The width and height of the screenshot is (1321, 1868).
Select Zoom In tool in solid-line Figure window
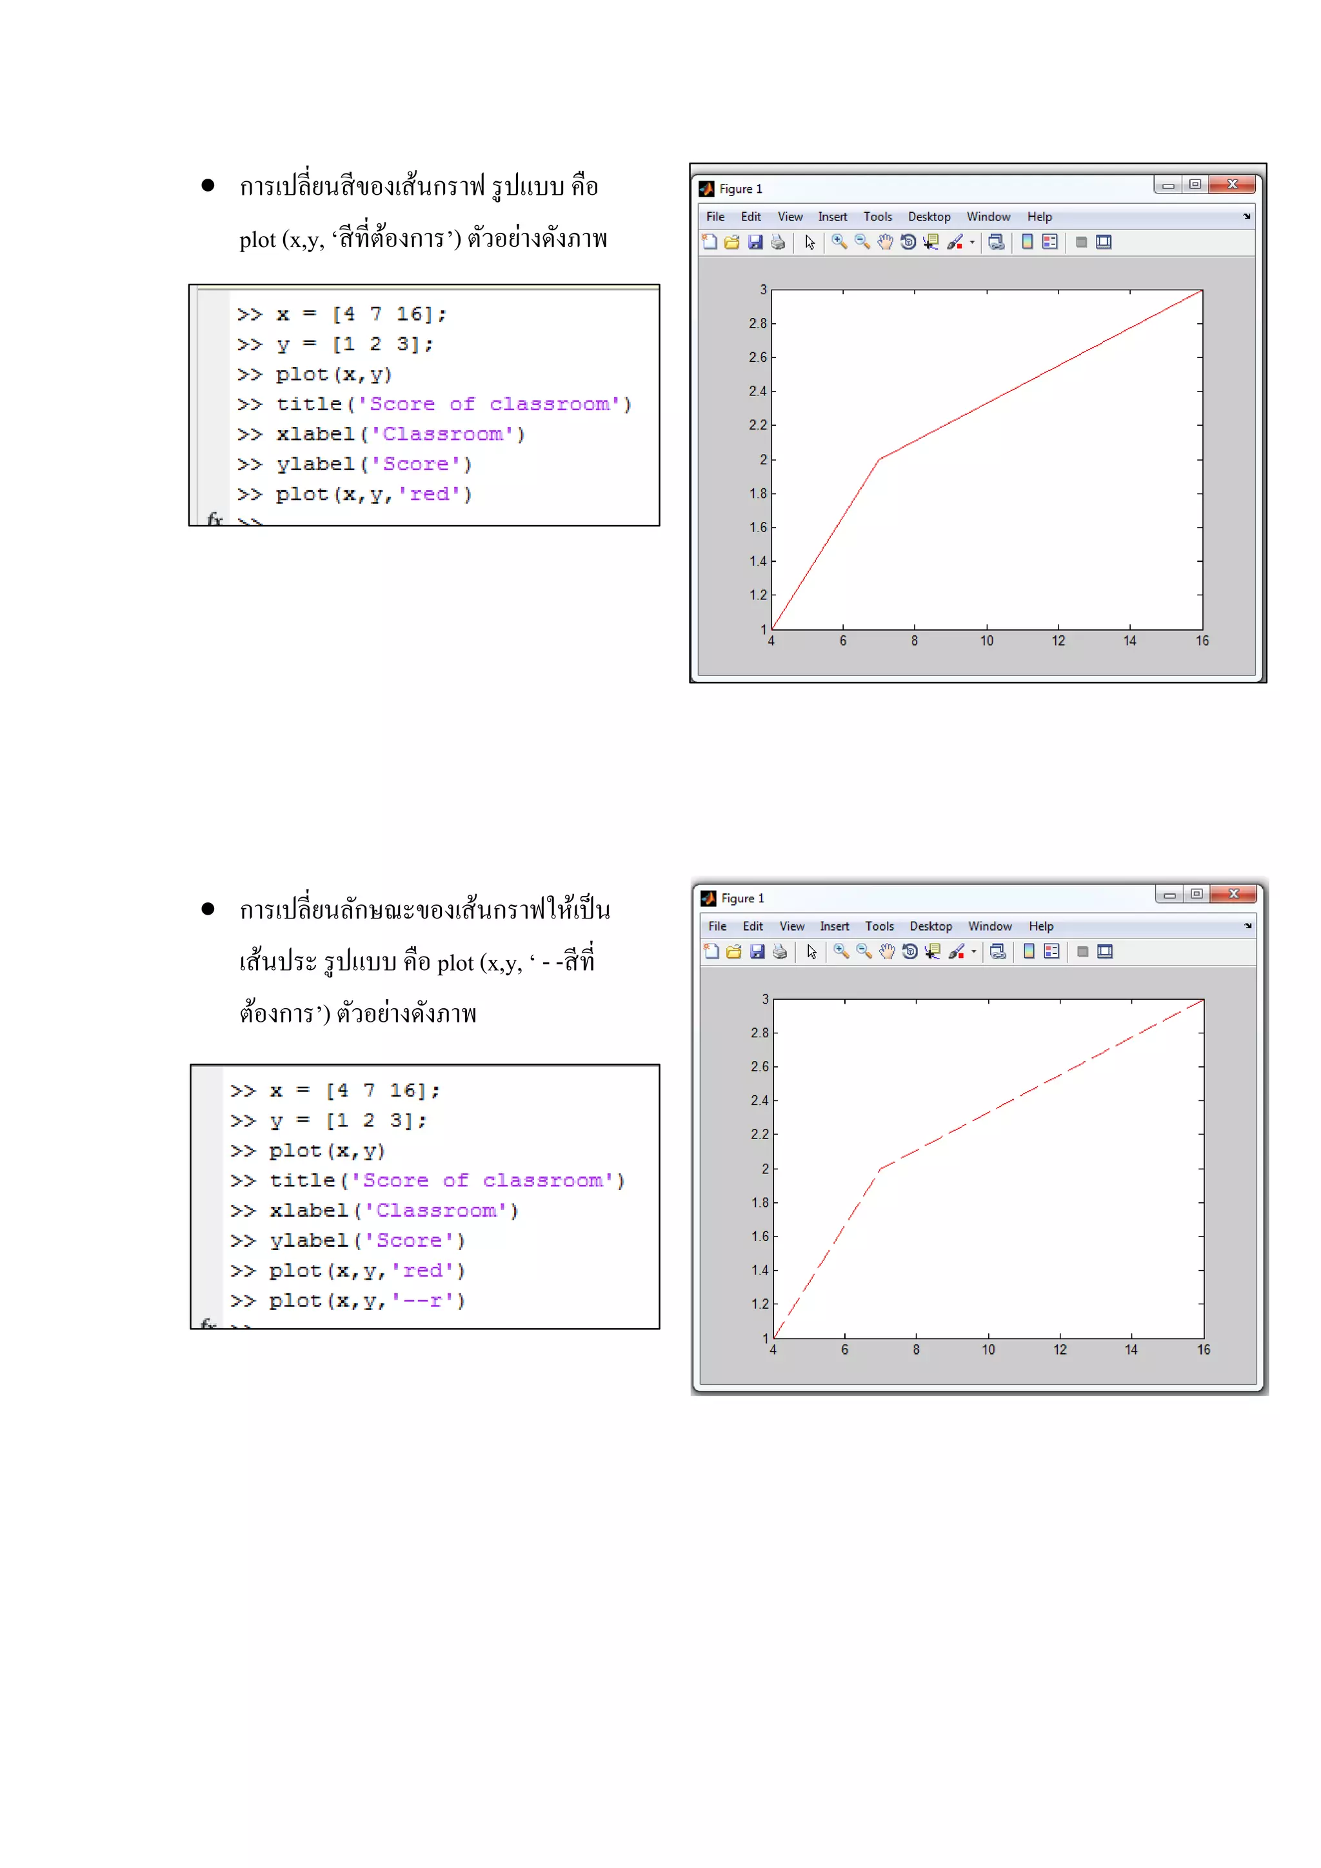click(839, 242)
